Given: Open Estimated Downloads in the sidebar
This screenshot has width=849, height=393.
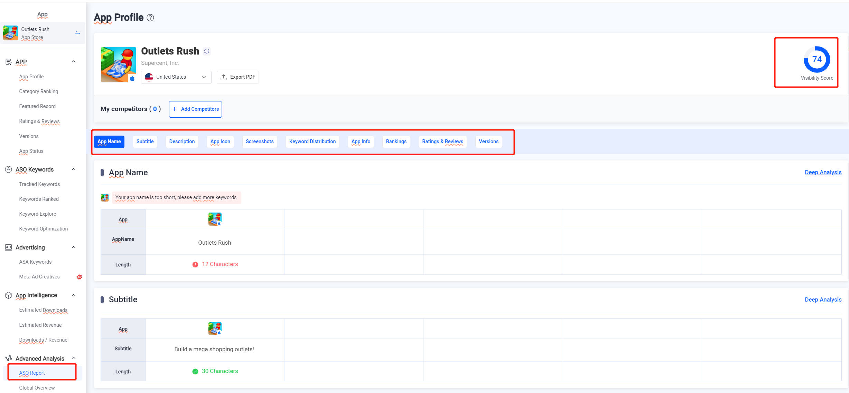Looking at the screenshot, I should [43, 310].
